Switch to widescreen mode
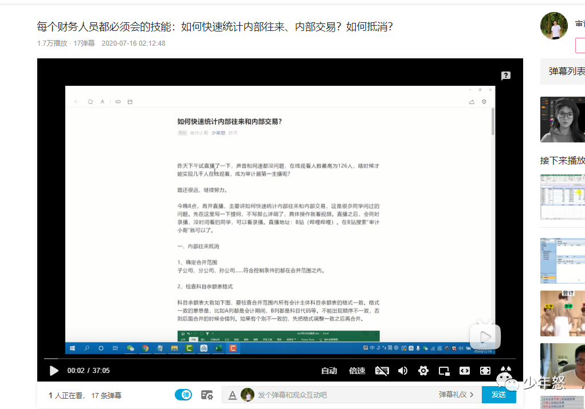The image size is (585, 409). point(464,371)
